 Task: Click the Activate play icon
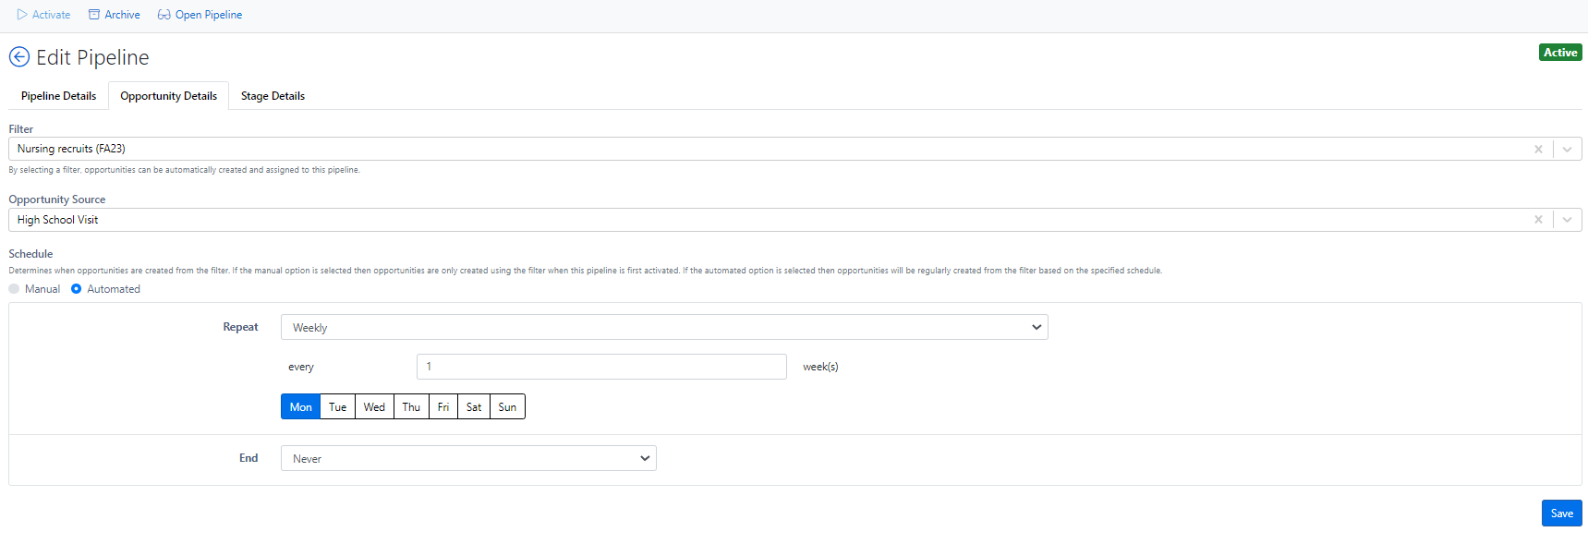[x=22, y=15]
